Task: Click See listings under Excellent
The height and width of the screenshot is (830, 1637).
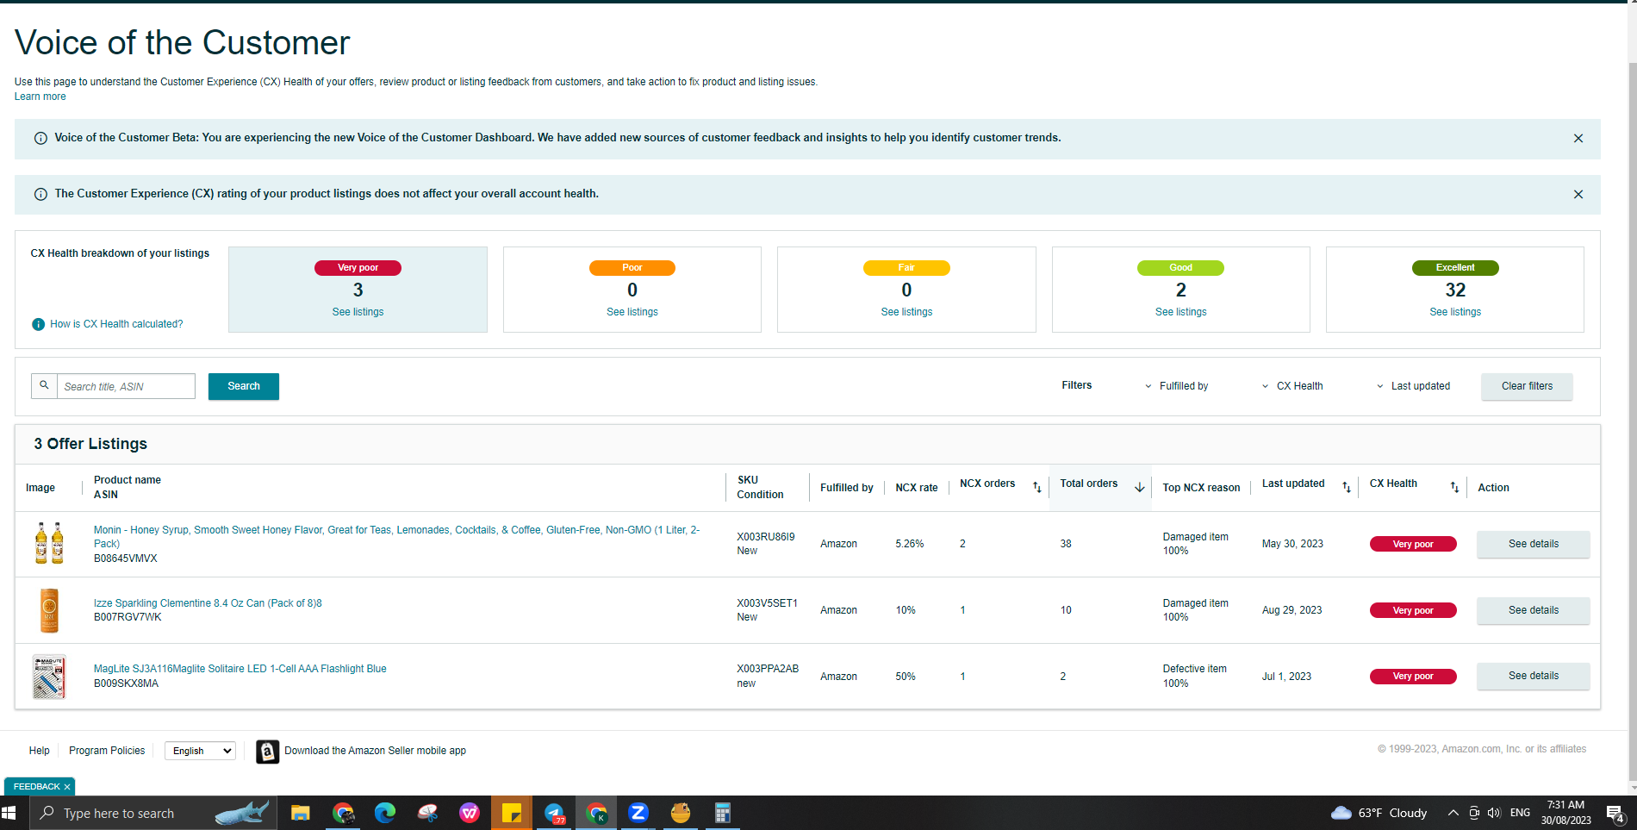Action: tap(1455, 312)
